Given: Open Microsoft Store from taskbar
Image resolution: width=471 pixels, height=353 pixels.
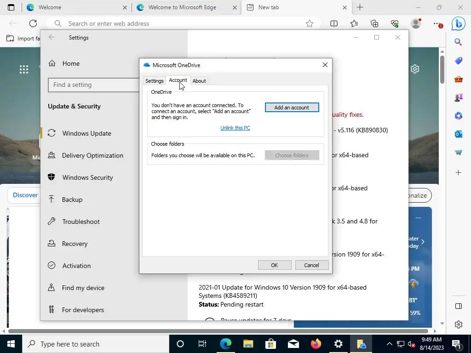Looking at the screenshot, I should click(x=270, y=344).
